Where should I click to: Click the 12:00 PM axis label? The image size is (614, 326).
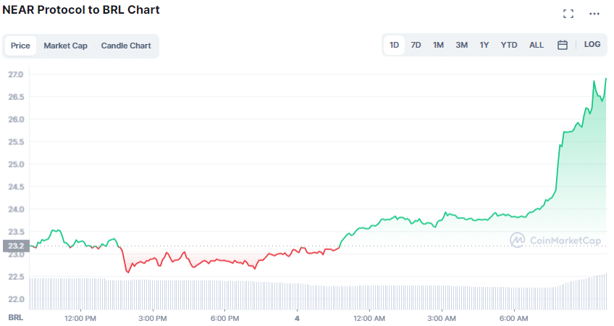tap(80, 319)
